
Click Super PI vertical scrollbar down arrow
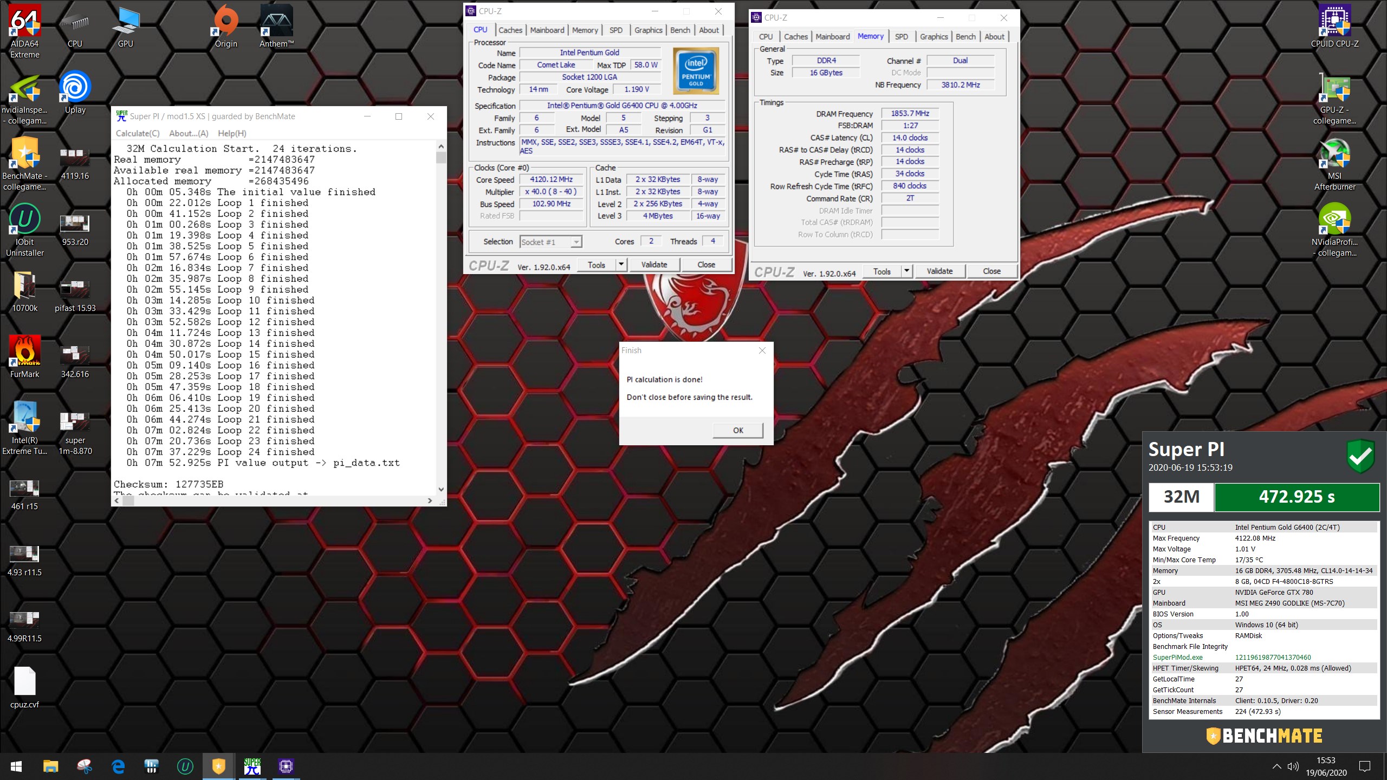(441, 489)
